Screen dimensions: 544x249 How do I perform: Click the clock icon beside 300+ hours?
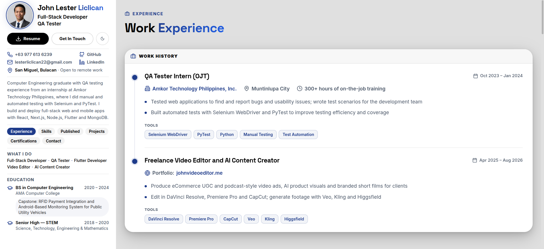pos(299,89)
